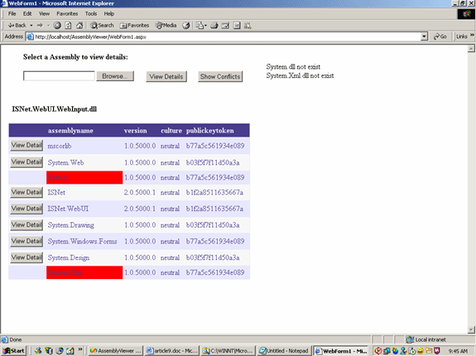Click the version column header

(136, 131)
